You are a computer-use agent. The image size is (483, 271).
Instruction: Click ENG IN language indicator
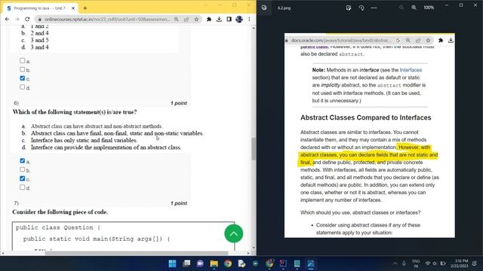click(x=416, y=263)
